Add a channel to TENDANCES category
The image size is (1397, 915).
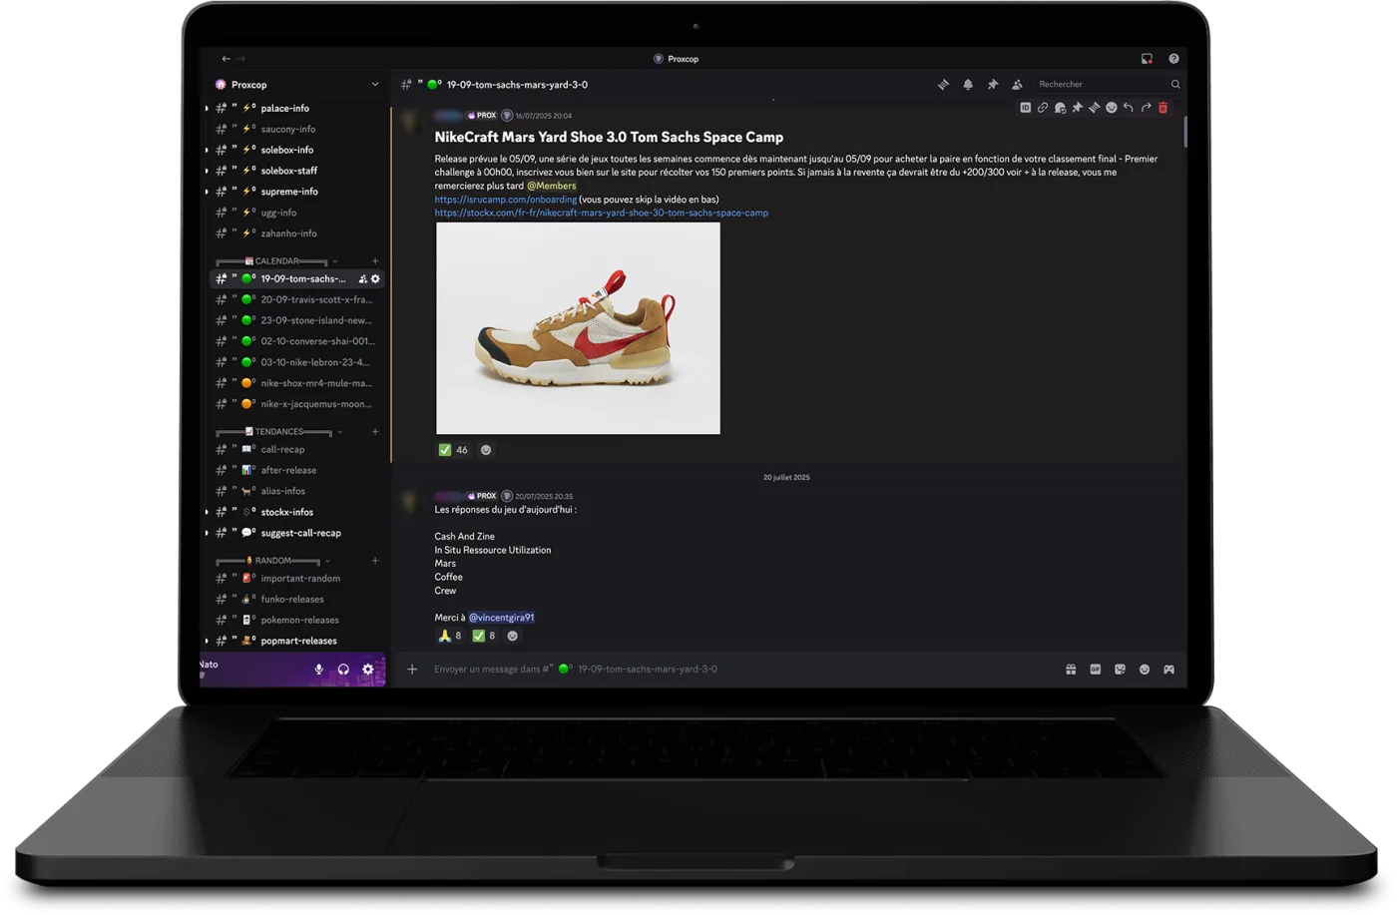point(375,432)
